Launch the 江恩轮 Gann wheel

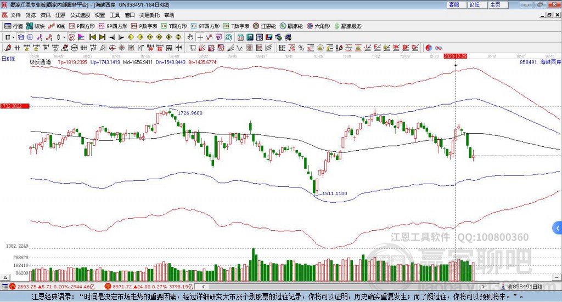265,26
